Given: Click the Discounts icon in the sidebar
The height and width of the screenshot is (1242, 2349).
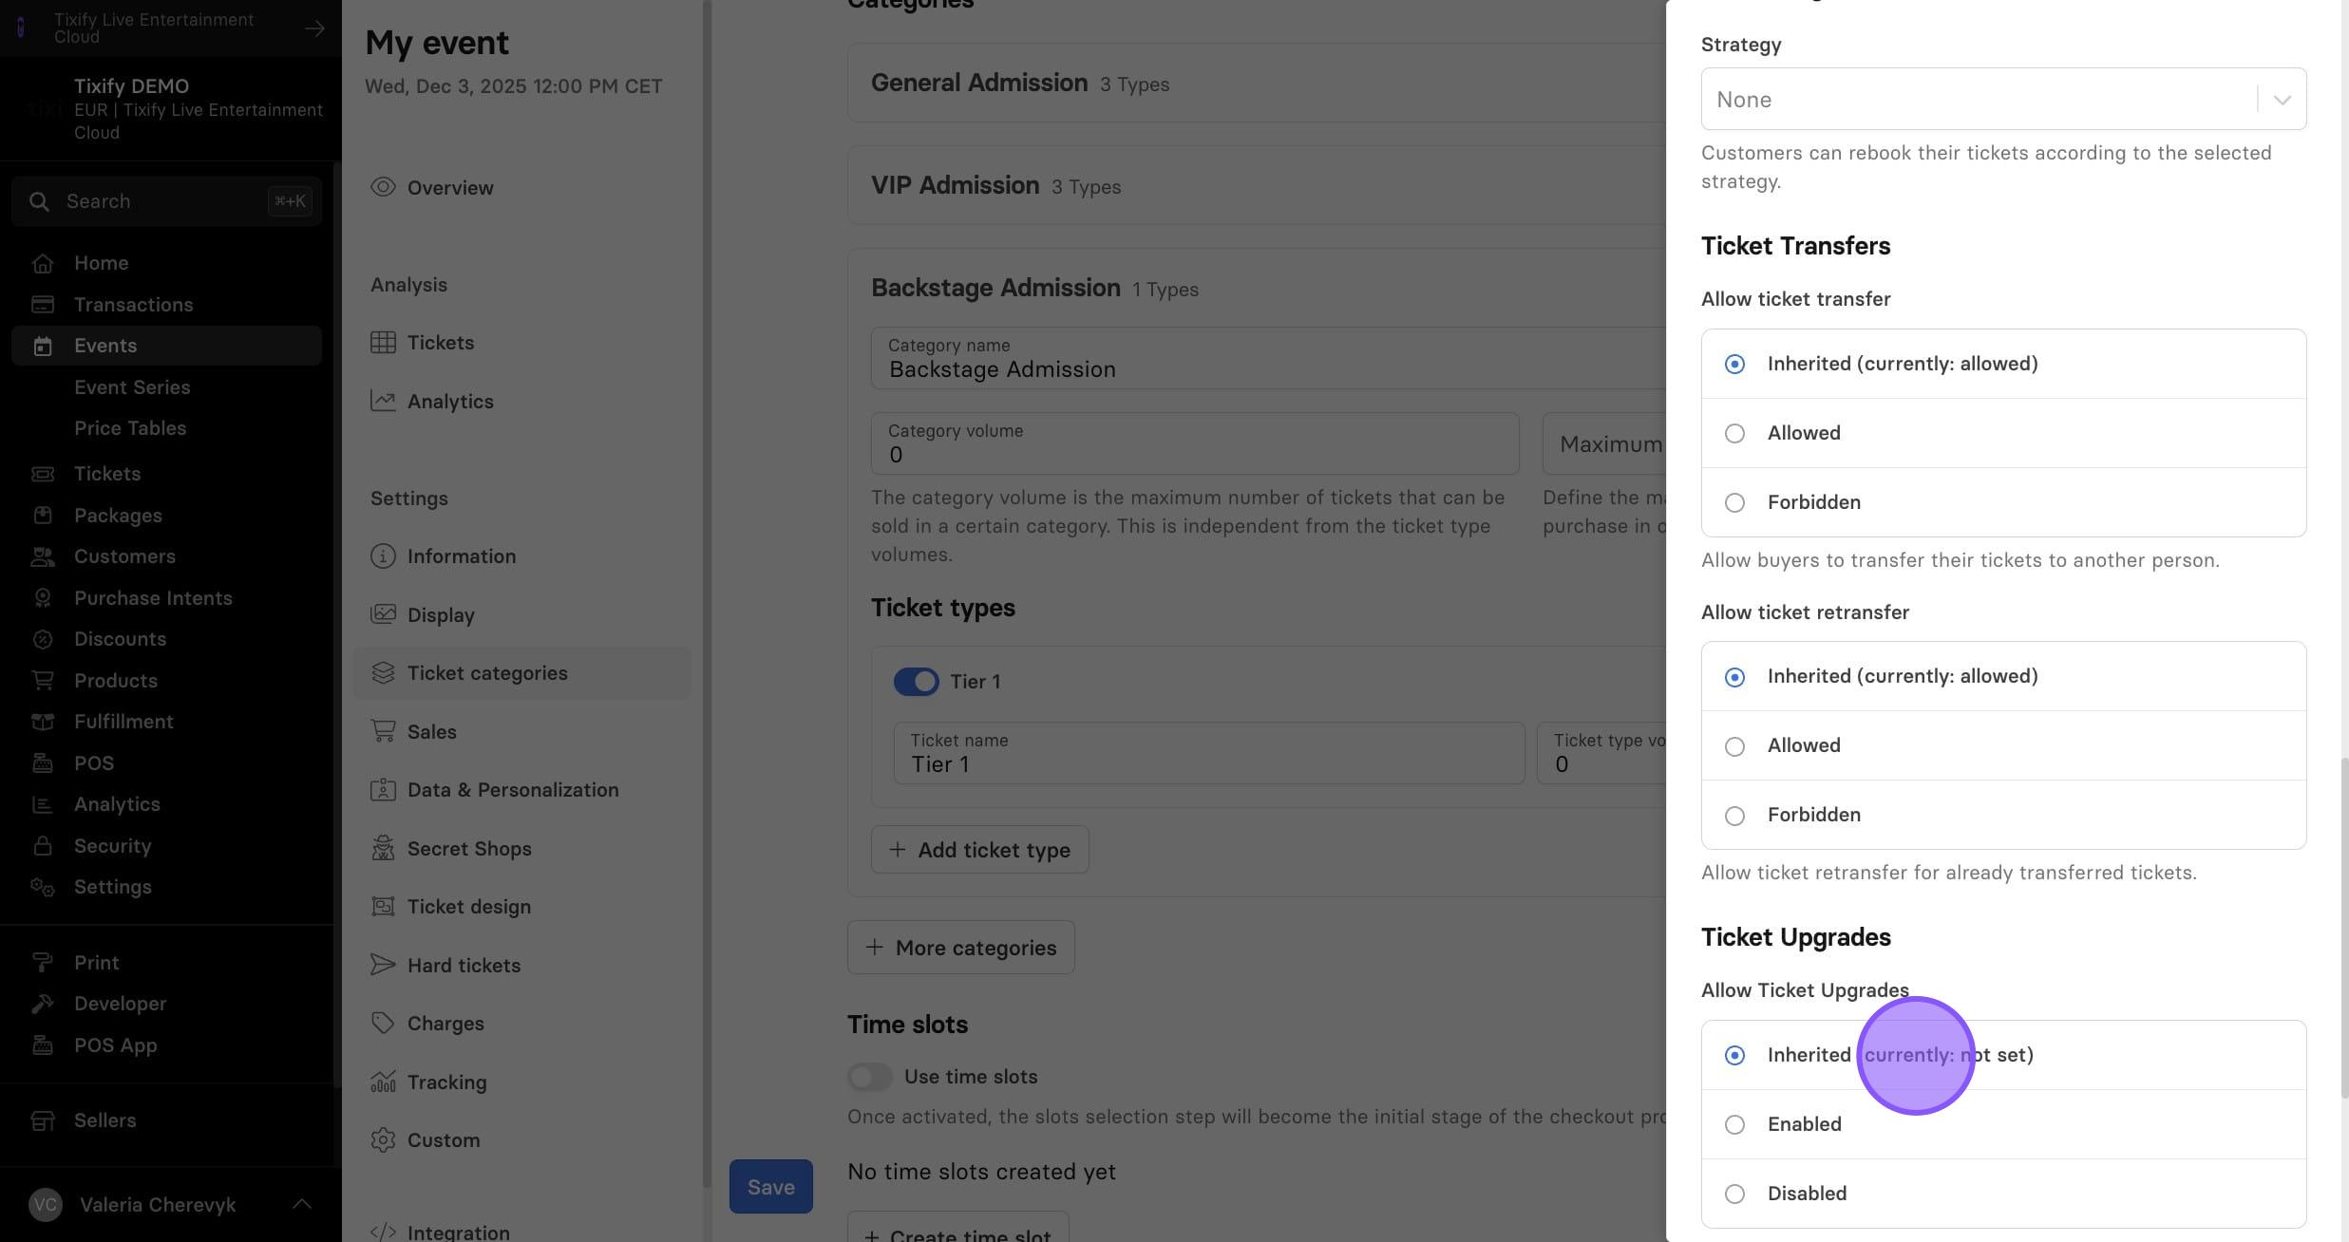Looking at the screenshot, I should coord(42,639).
